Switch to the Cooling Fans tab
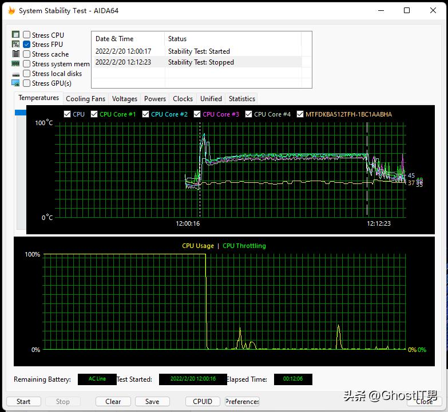Image resolution: width=448 pixels, height=412 pixels. point(86,99)
